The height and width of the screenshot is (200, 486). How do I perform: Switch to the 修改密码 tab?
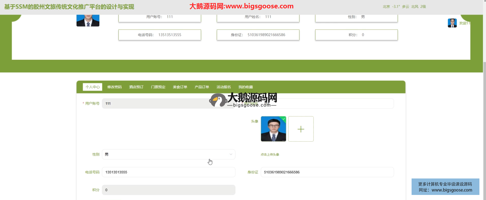pos(114,87)
